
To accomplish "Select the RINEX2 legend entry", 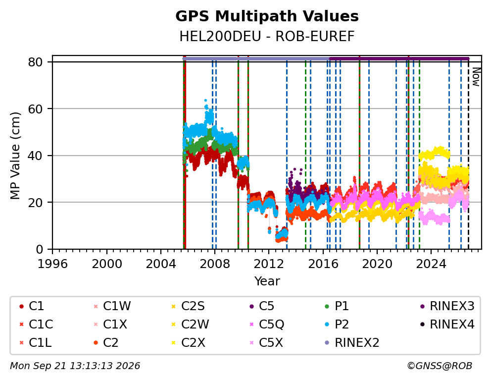I will [352, 342].
